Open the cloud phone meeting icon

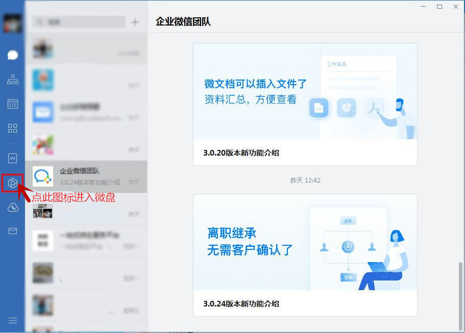[x=12, y=208]
